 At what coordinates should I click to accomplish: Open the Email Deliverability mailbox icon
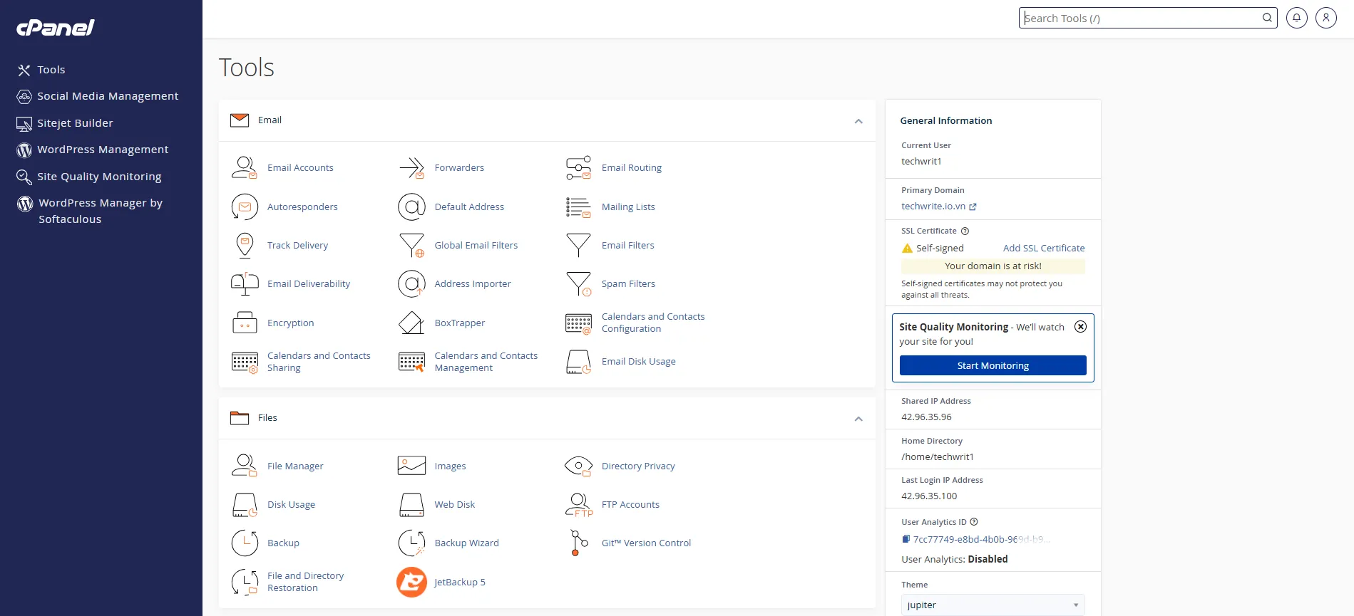245,283
